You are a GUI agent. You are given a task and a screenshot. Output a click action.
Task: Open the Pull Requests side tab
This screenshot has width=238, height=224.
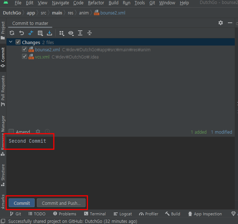[3, 91]
